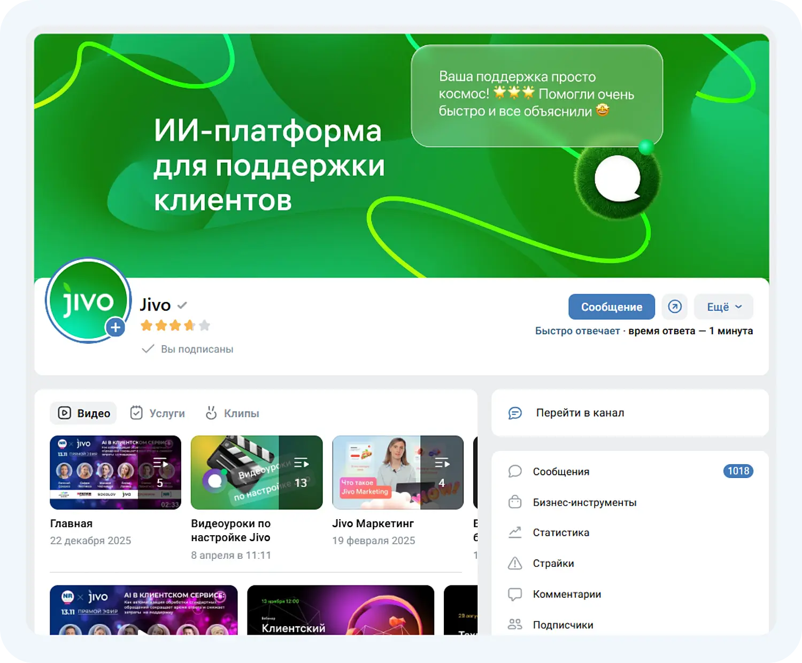Viewport: 802px width, 663px height.
Task: Click the Бизнес-инструменты briefcase icon
Action: click(x=515, y=502)
